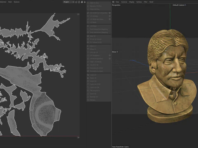198x148 pixels.
Task: Click the lock icon beside Project dropdown
Action: click(79, 2)
